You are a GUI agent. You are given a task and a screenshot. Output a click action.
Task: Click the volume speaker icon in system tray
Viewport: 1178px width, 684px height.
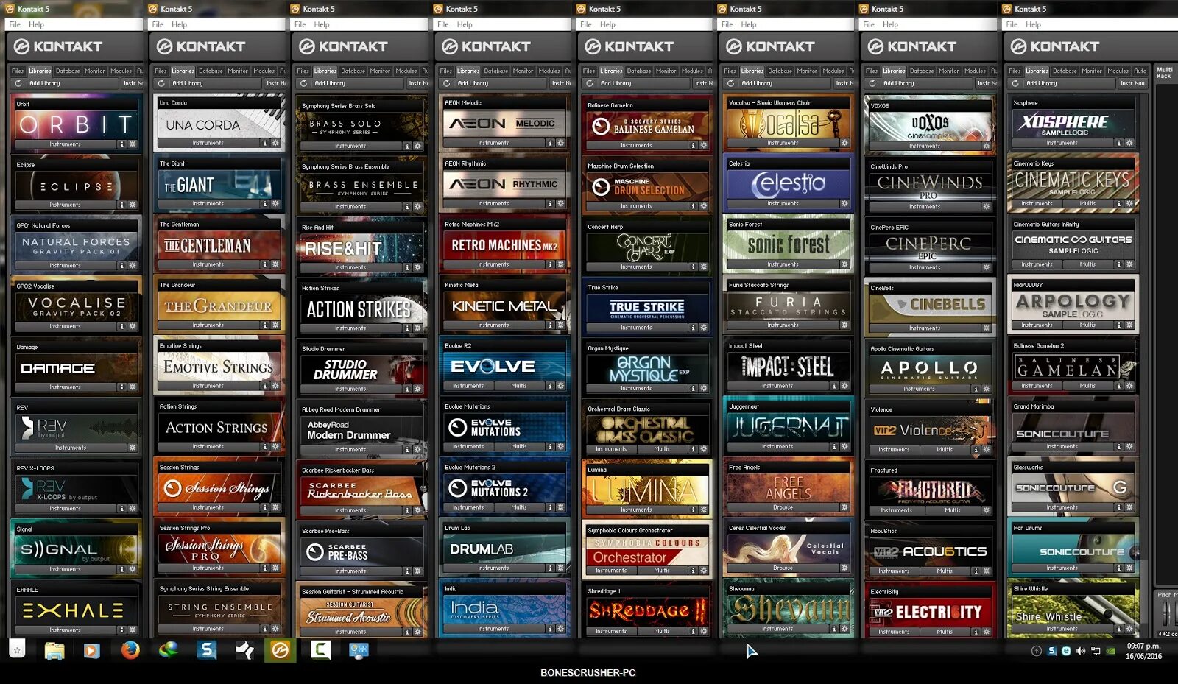coord(1080,651)
